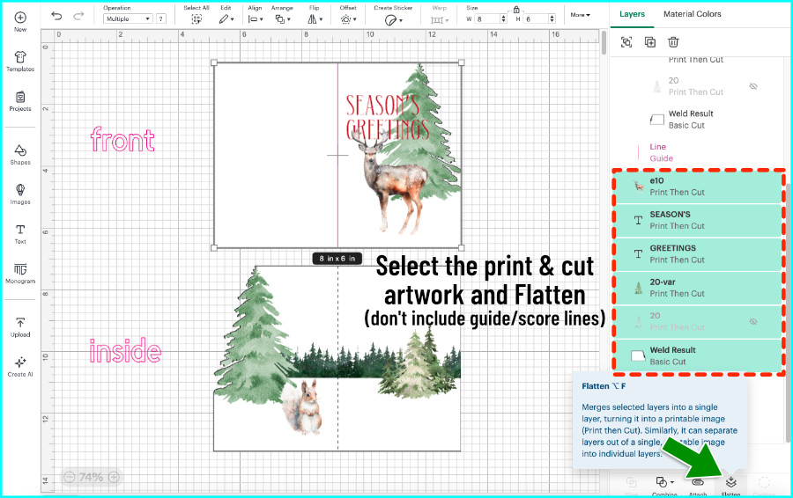Select the highlighted Weld Result layer
Image resolution: width=793 pixels, height=498 pixels.
click(699, 355)
